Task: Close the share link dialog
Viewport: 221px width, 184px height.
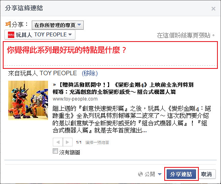Action: click(x=213, y=9)
